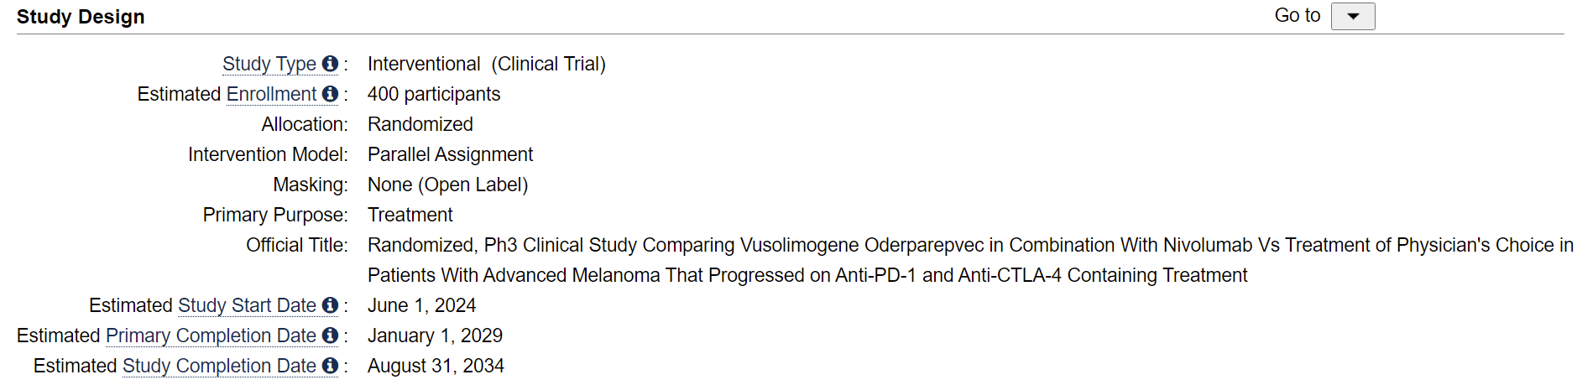Viewport: 1577px width, 385px height.
Task: Follow the Study Type link
Action: coord(269,64)
